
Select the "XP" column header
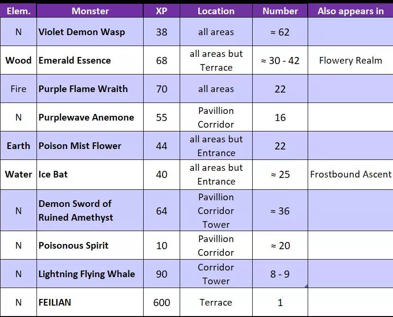162,11
